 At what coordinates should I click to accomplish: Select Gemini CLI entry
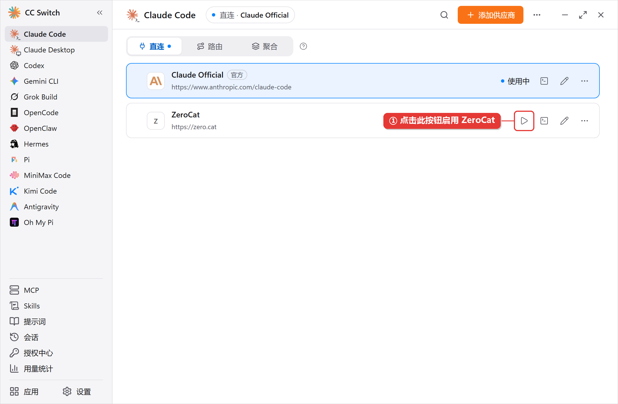pos(56,81)
